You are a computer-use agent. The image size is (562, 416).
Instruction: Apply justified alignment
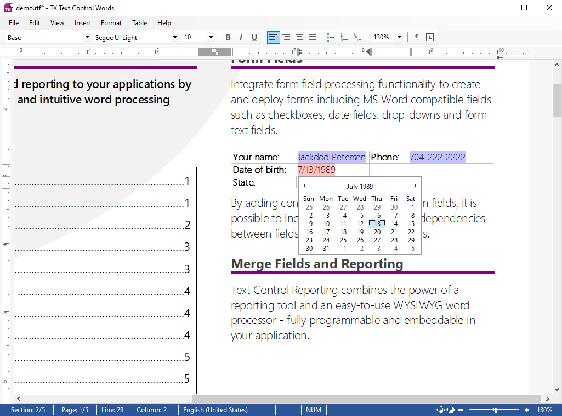313,37
